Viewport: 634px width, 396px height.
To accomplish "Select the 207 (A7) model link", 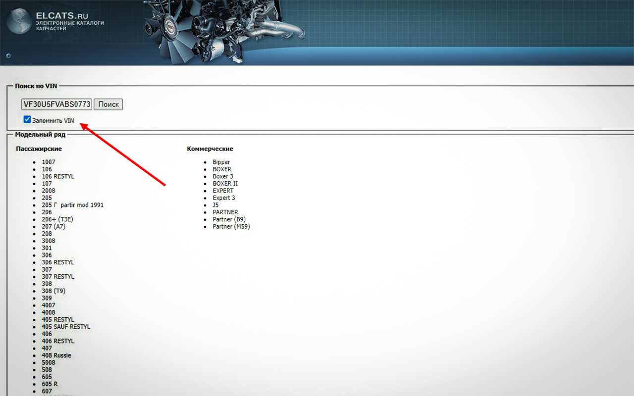I will point(53,226).
